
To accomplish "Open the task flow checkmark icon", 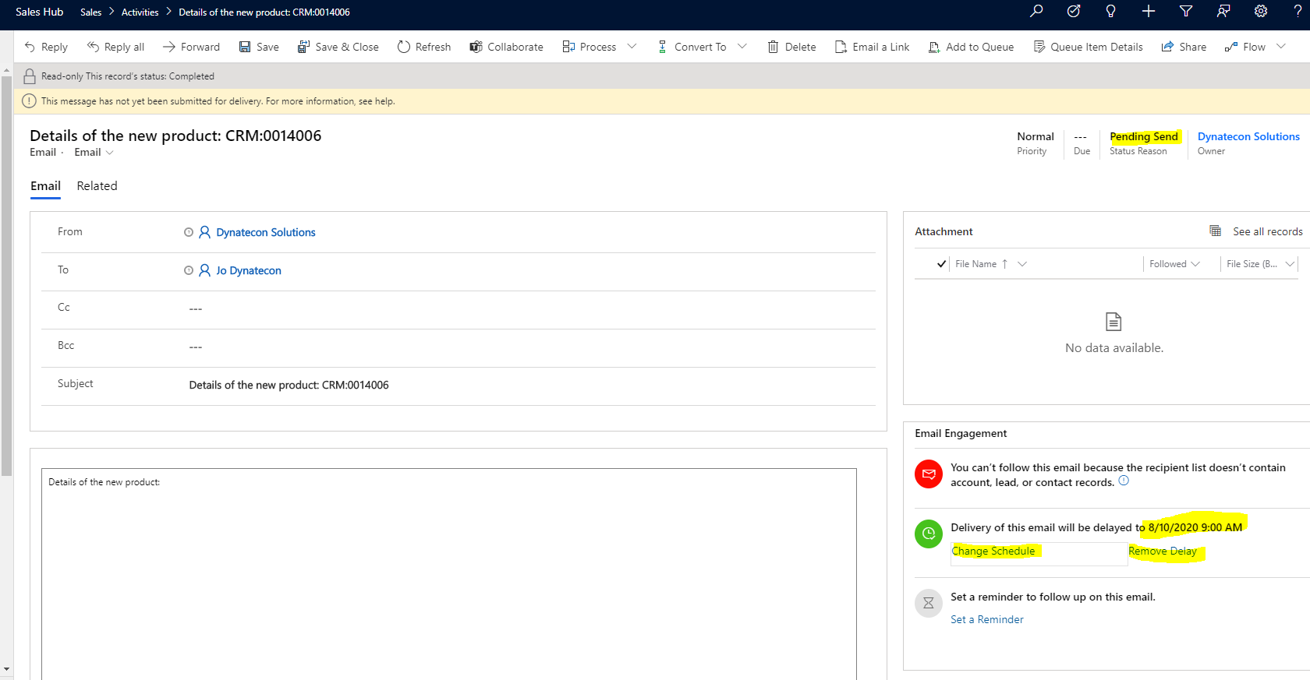I will click(1074, 11).
